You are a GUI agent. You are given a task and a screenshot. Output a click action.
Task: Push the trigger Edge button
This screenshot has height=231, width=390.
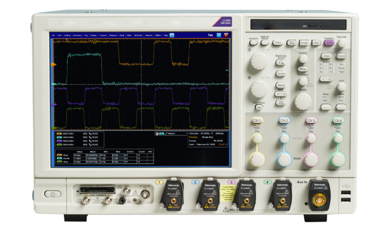(326, 56)
